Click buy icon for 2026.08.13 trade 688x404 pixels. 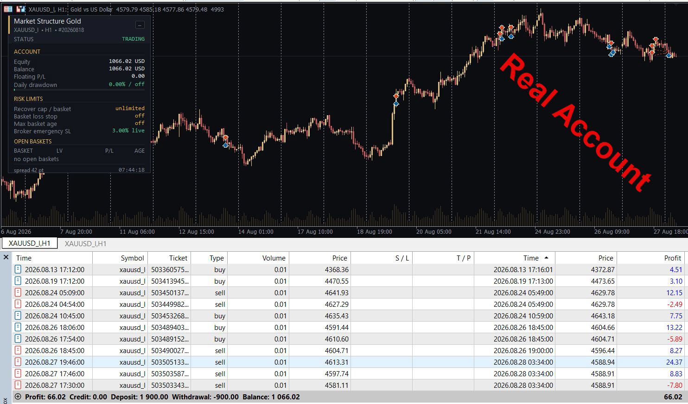pyautogui.click(x=18, y=269)
